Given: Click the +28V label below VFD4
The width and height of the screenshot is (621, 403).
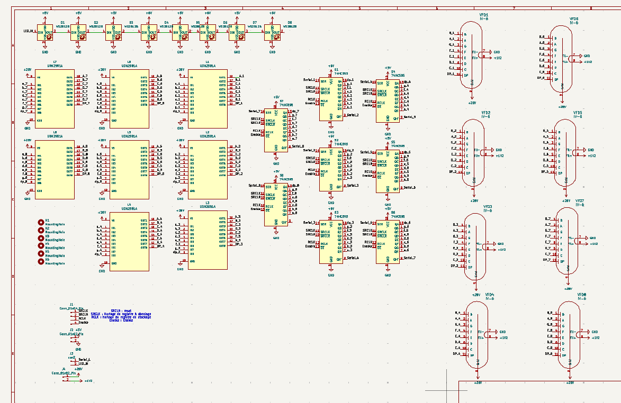Looking at the screenshot, I should pyautogui.click(x=478, y=382).
